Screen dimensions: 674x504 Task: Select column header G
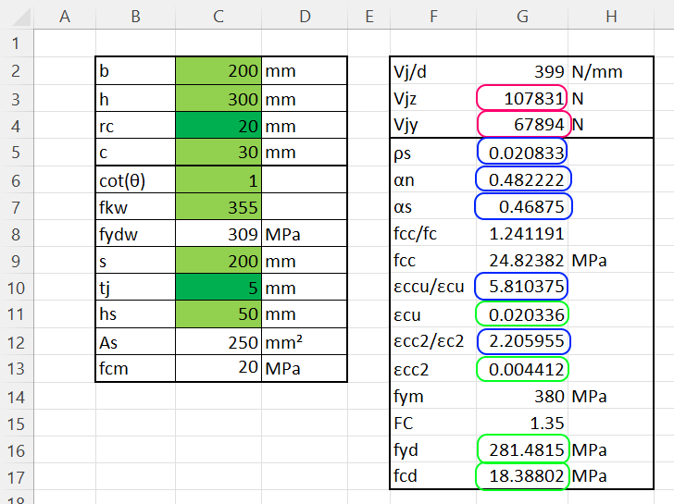pyautogui.click(x=522, y=17)
